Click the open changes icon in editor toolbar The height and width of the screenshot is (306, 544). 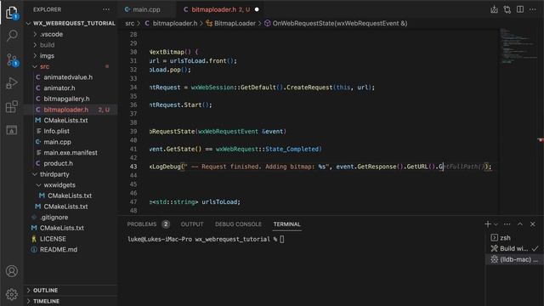(x=494, y=9)
